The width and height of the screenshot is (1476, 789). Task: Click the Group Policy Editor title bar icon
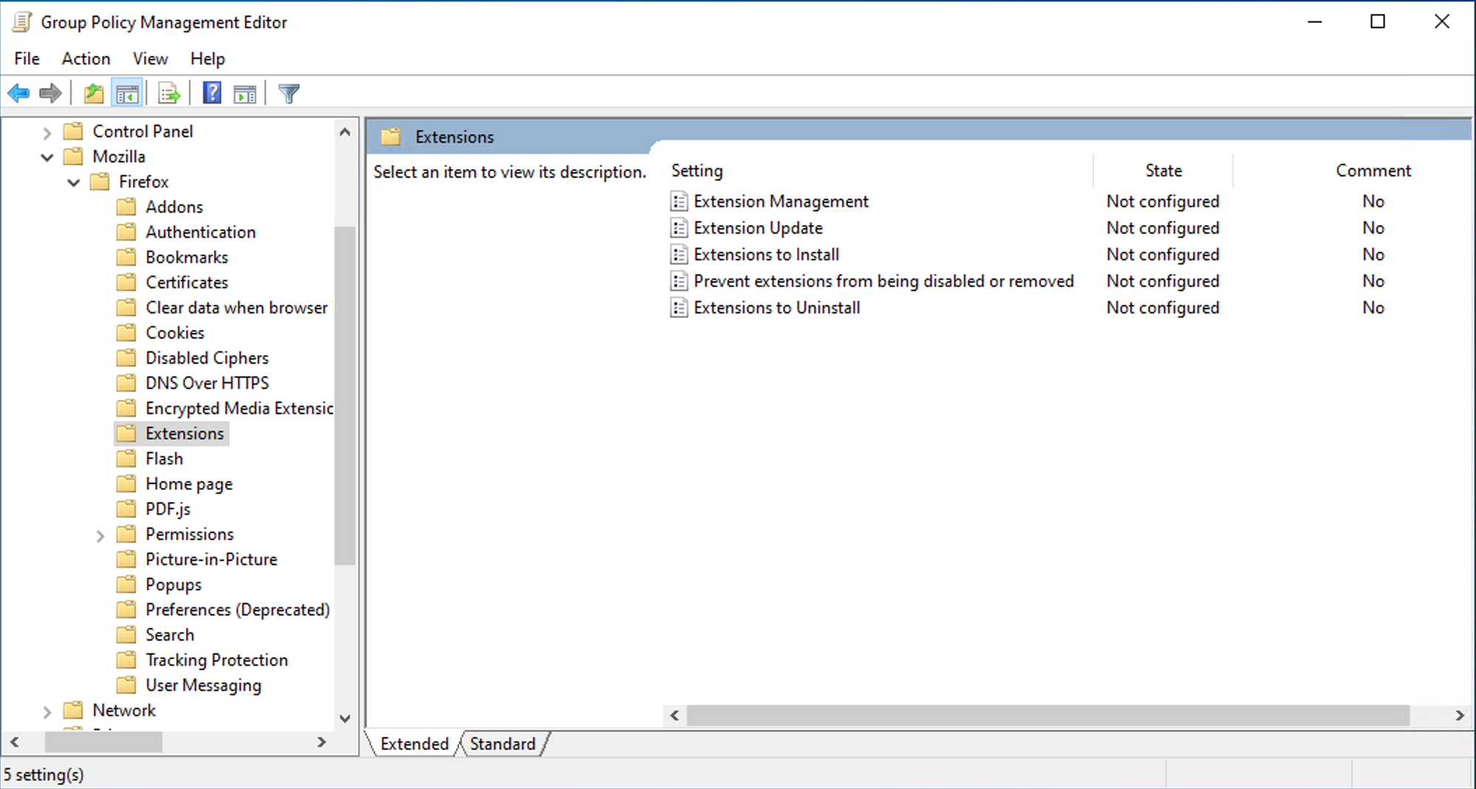pos(22,22)
